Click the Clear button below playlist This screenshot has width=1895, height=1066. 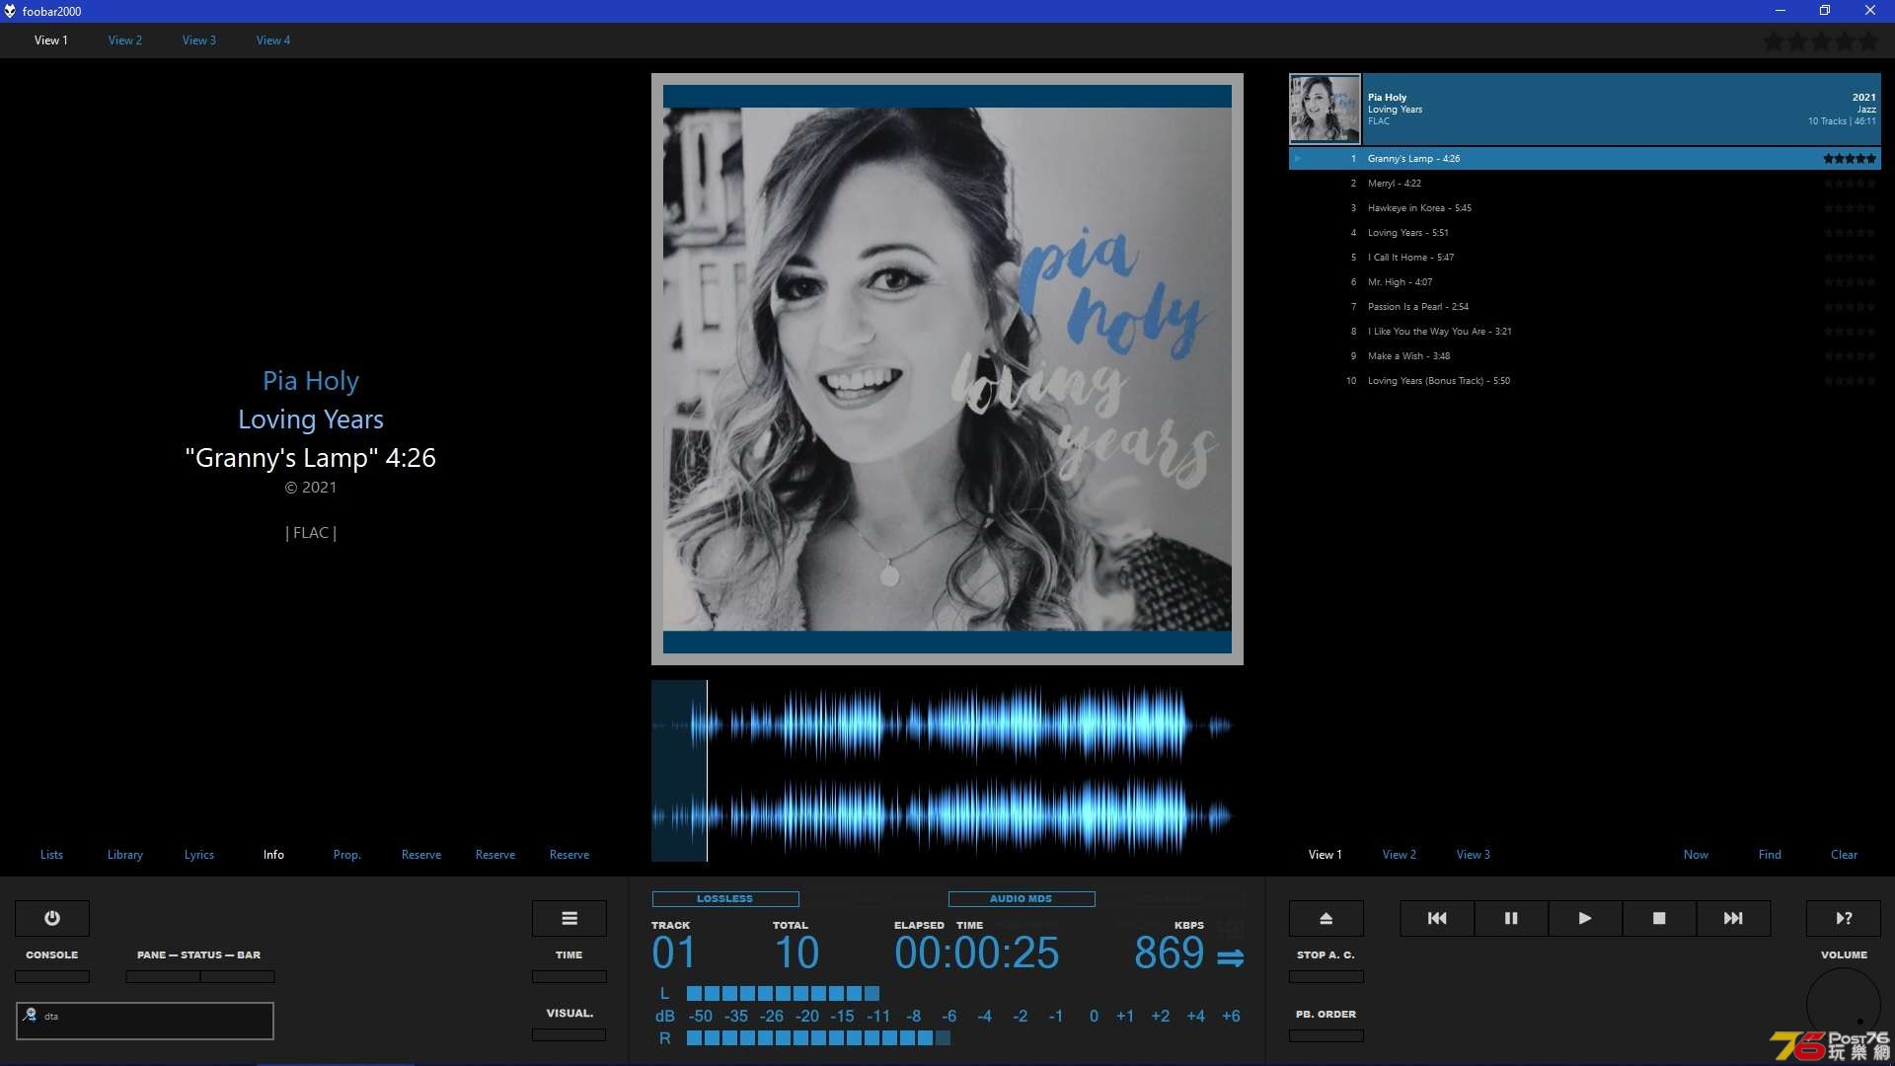[1844, 855]
